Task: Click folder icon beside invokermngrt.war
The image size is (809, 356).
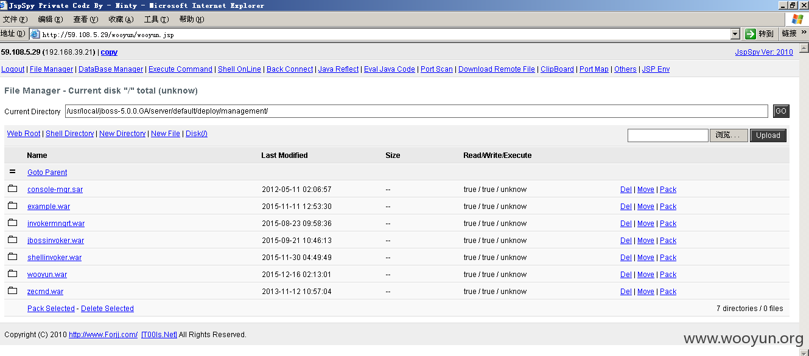Action: pyautogui.click(x=12, y=223)
